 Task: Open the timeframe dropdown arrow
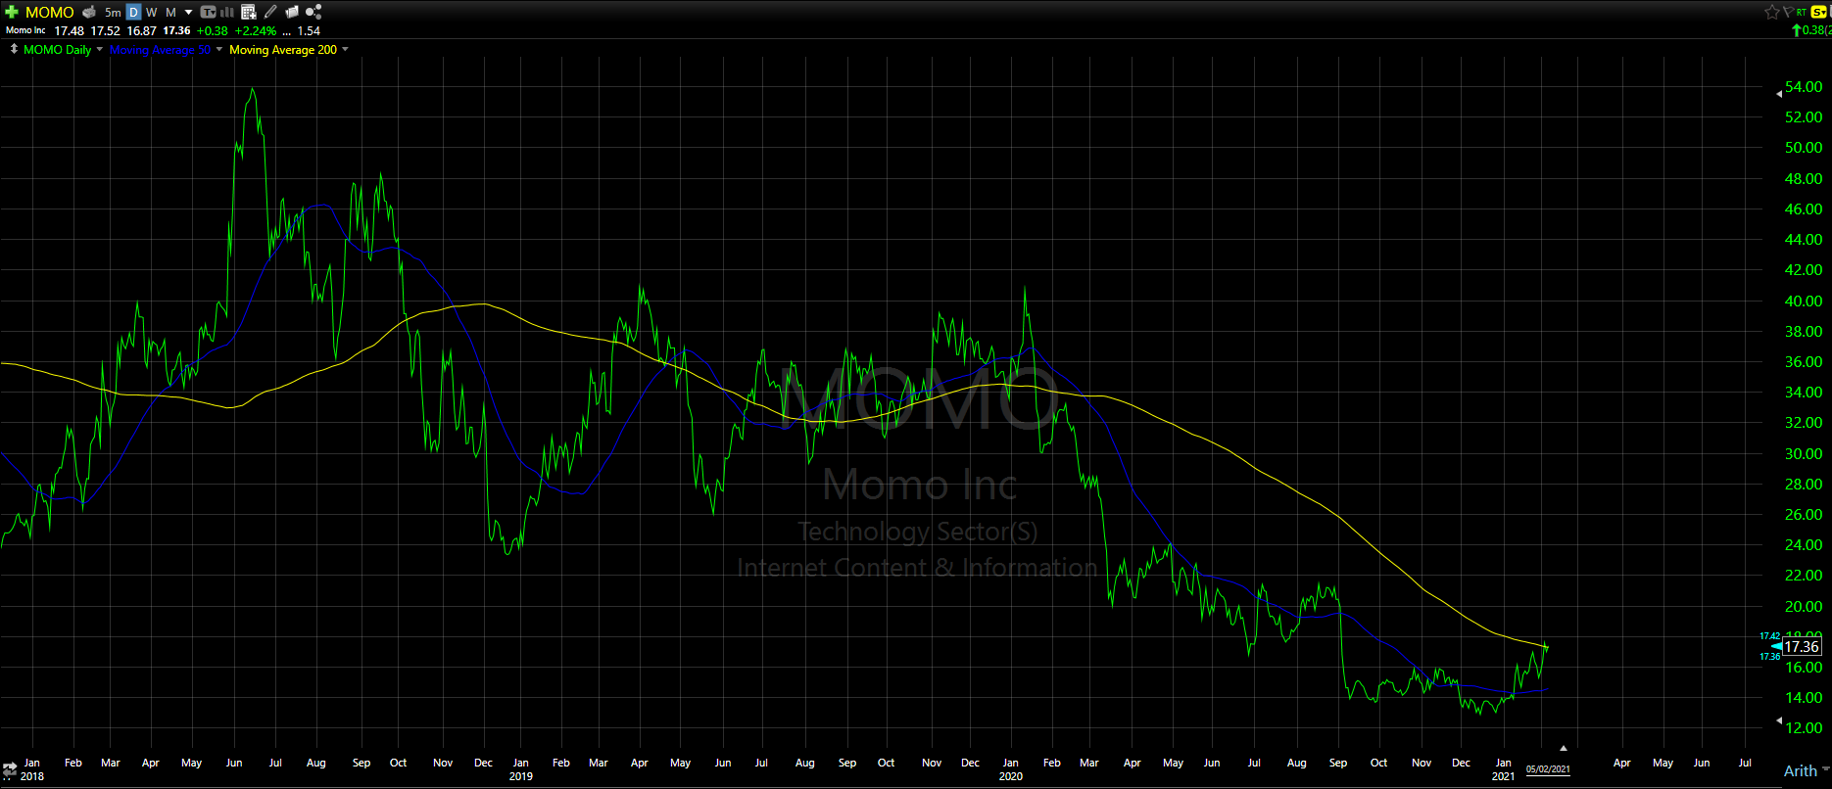(189, 12)
